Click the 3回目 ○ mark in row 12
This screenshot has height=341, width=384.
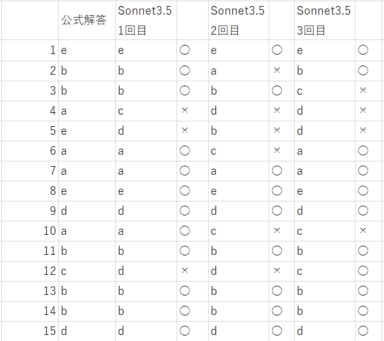[363, 271]
